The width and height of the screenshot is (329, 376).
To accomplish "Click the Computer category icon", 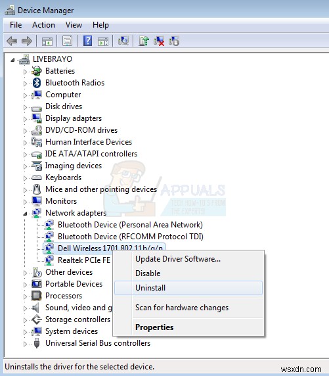I will click(37, 95).
